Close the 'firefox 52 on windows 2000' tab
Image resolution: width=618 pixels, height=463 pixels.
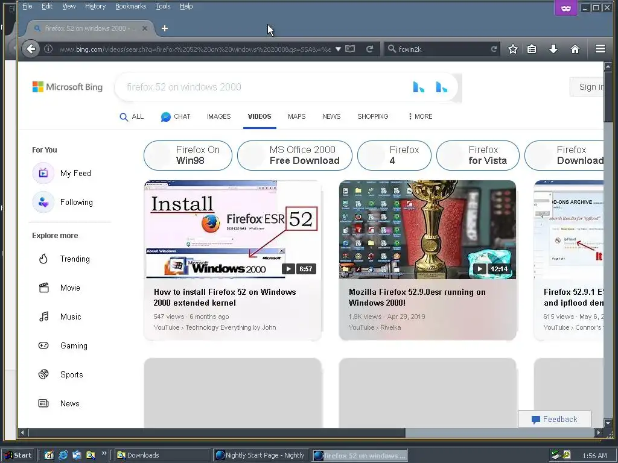[x=145, y=28]
